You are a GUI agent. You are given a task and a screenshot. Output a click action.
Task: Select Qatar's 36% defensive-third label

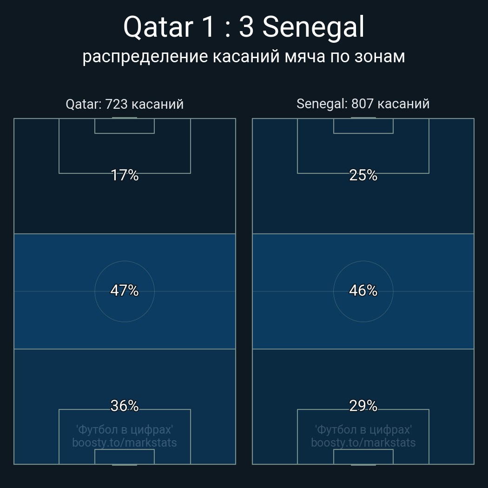(125, 406)
